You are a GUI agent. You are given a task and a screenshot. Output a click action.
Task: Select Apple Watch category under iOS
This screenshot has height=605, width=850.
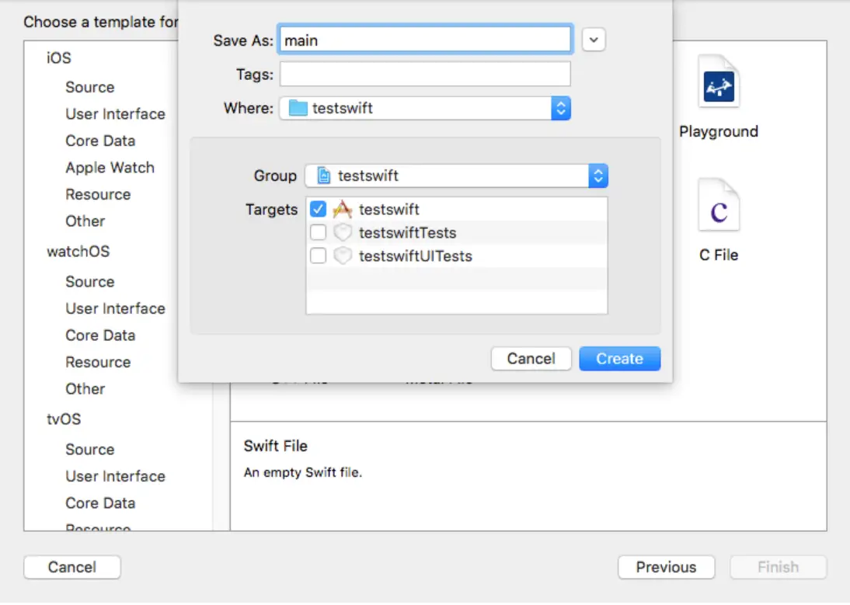(x=110, y=168)
